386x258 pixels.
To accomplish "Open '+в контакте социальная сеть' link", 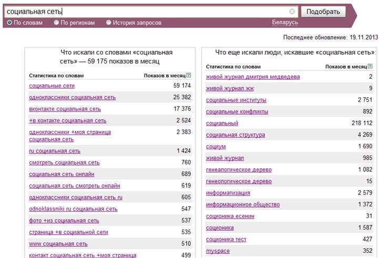I will click(68, 120).
